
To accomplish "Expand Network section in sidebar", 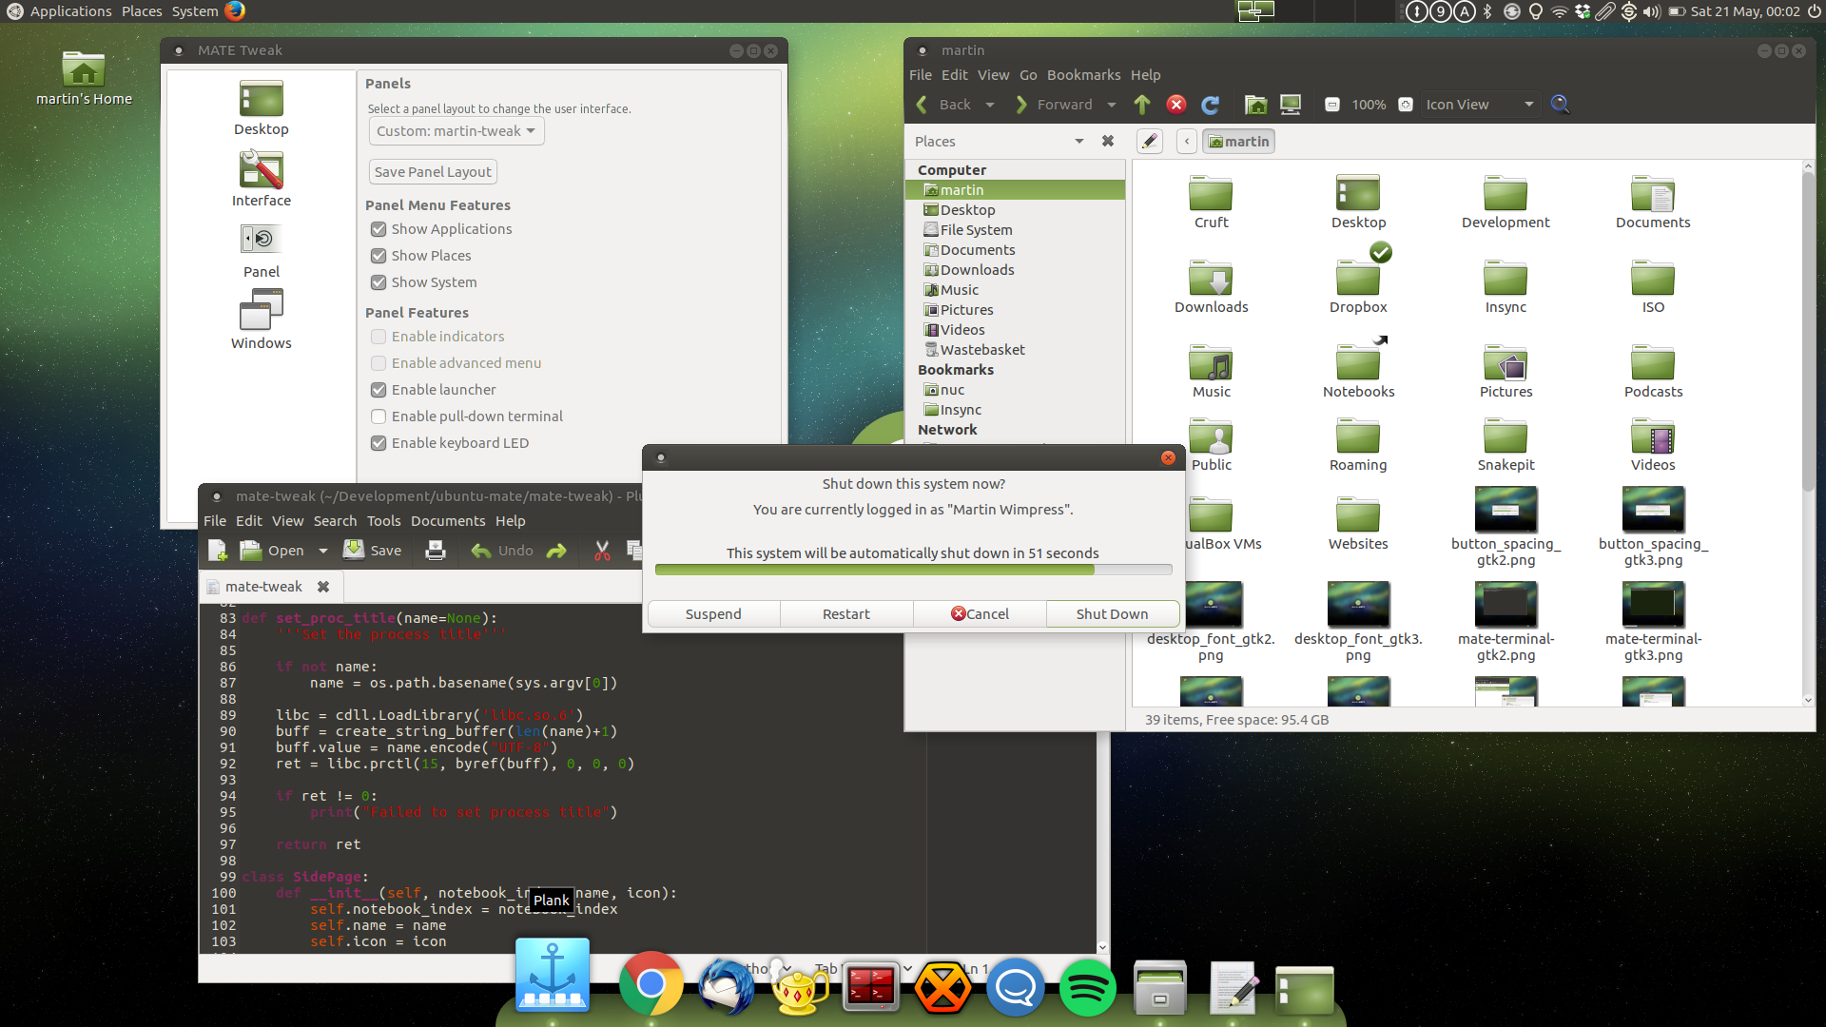I will (948, 430).
